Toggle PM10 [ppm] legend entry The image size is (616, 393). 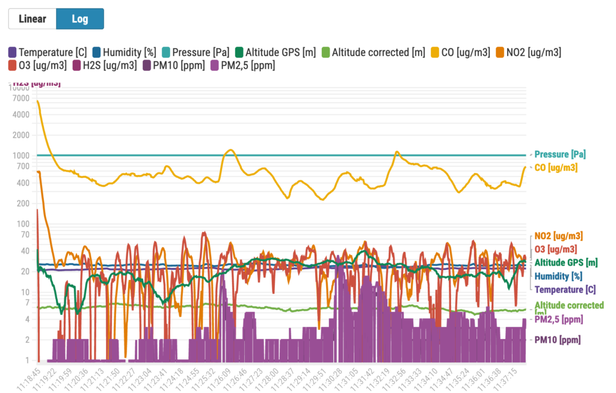(x=149, y=65)
